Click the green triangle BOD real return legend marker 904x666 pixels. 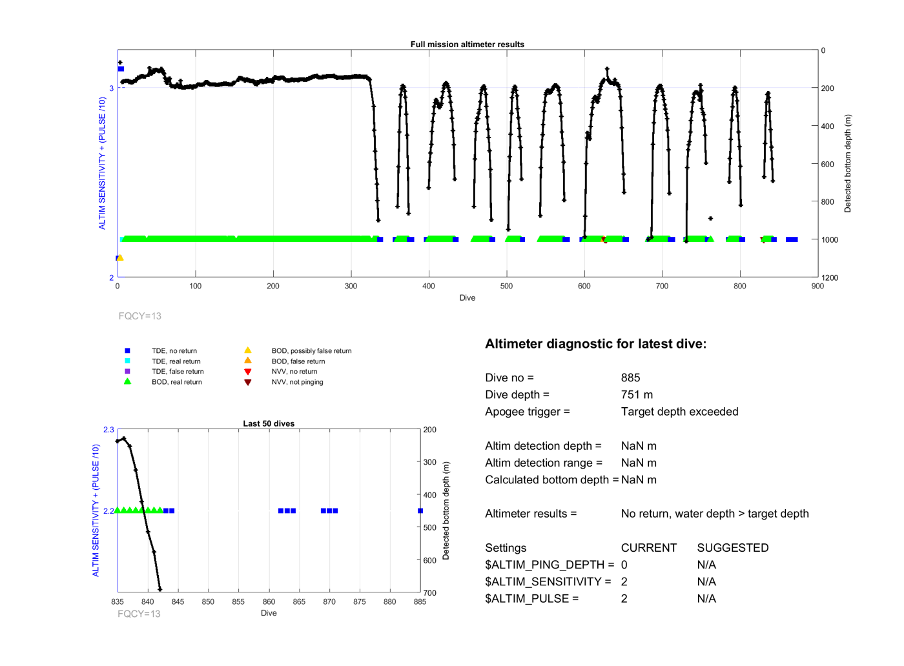(127, 381)
